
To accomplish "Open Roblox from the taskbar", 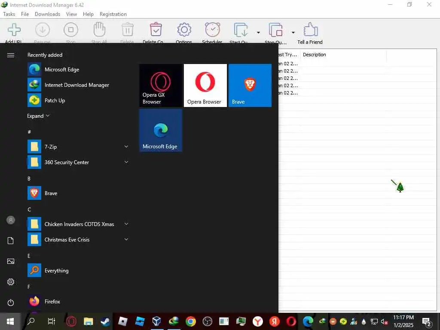I will click(x=122, y=321).
